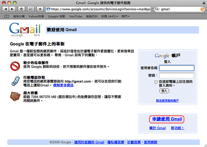Click the ©2008 Google text
This screenshot has width=207, height=147.
pos(61,142)
